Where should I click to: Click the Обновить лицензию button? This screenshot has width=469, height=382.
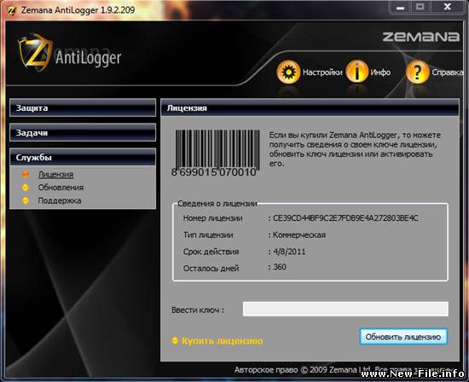[x=403, y=337]
